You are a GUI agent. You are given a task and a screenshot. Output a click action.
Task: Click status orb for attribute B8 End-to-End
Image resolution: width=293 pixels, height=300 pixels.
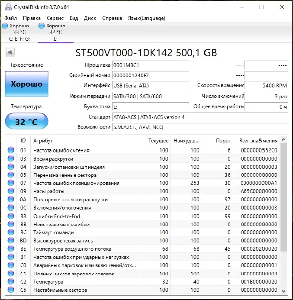coord(11,216)
